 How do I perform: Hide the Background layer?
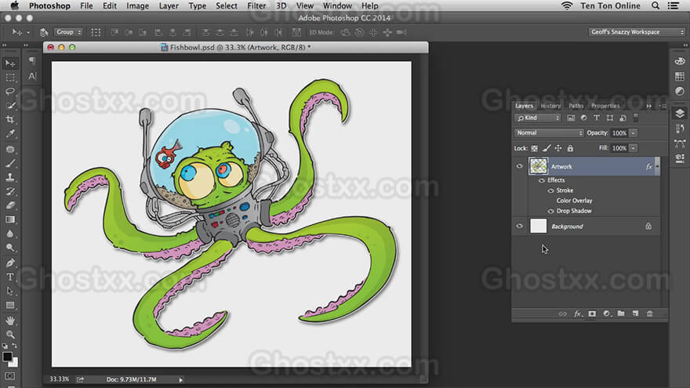[x=519, y=226]
